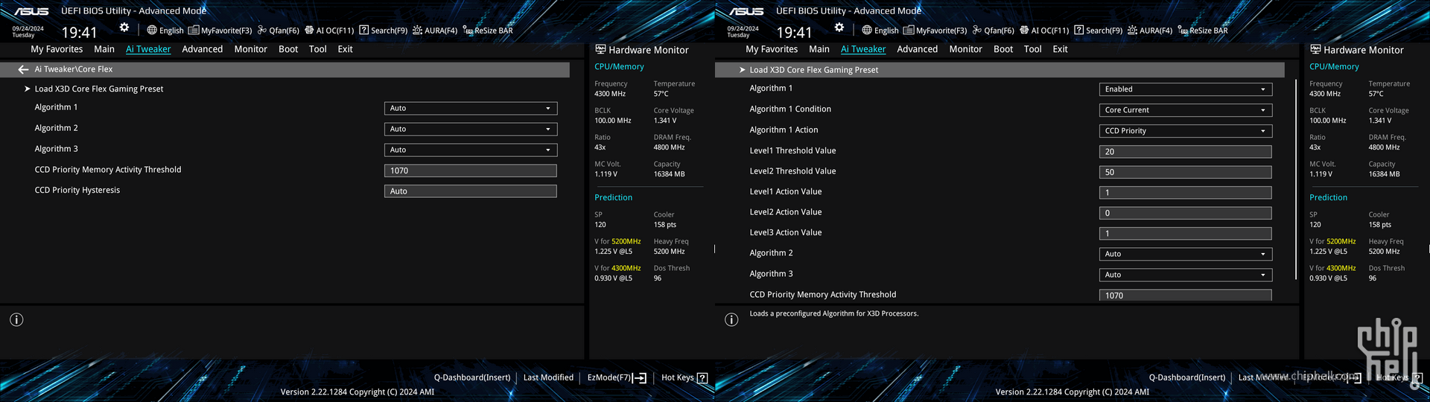
Task: Open the settings gear in the right BIOS screen
Action: 839,28
